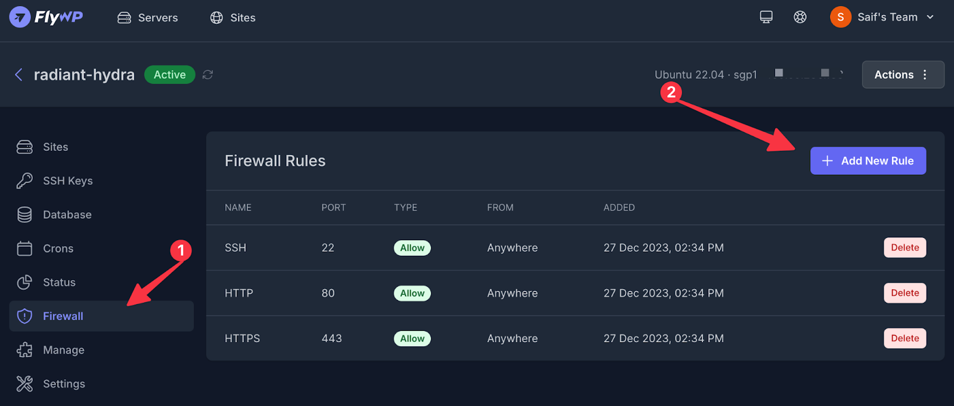Open the support lifebuoy icon
The height and width of the screenshot is (406, 954).
(x=800, y=17)
